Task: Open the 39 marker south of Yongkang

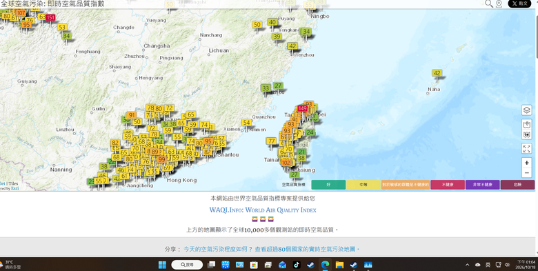Action: click(277, 37)
